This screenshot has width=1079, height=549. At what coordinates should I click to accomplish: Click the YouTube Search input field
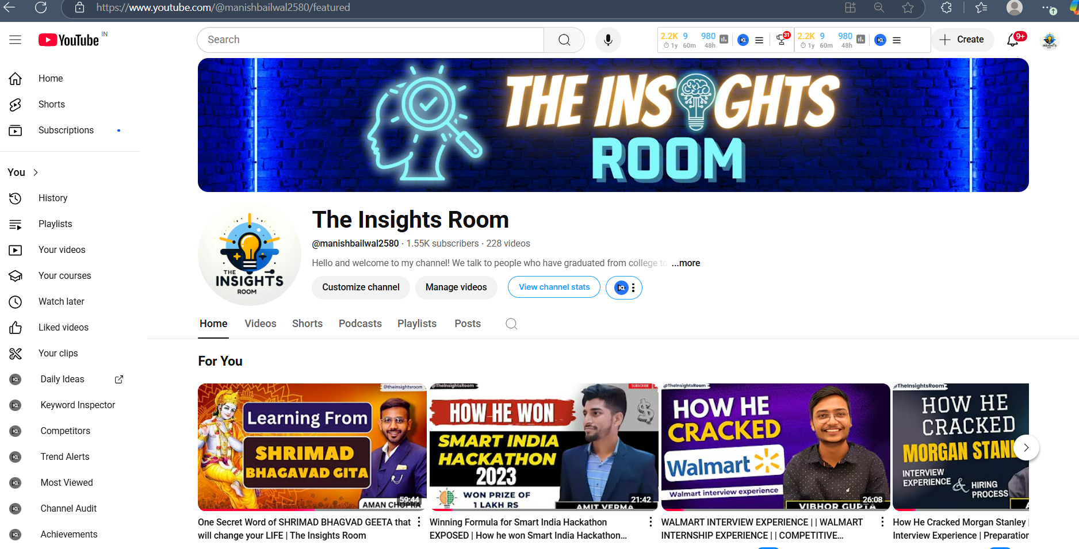(x=371, y=40)
